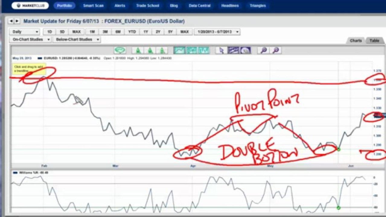The width and height of the screenshot is (386, 217).
Task: Open the Alerts menu
Action: 120,5
